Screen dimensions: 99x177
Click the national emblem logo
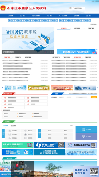3,8
